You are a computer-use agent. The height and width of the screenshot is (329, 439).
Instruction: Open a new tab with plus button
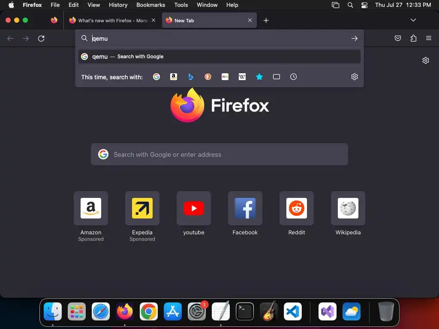click(266, 21)
